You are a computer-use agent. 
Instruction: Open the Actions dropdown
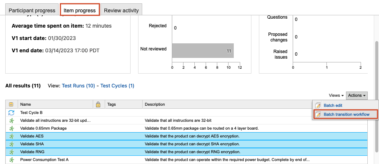[x=356, y=96]
